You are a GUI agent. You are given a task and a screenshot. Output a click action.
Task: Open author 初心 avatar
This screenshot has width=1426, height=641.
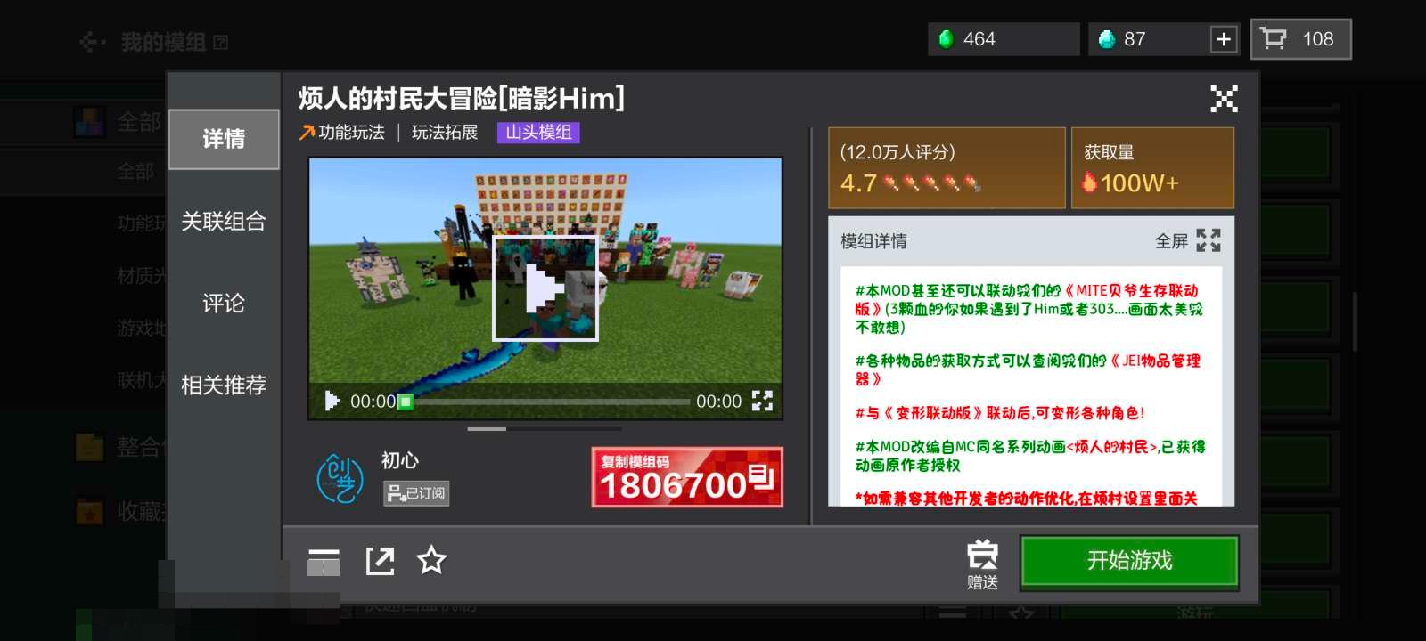click(340, 478)
